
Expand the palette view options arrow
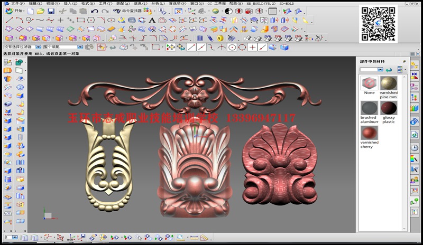[405, 70]
